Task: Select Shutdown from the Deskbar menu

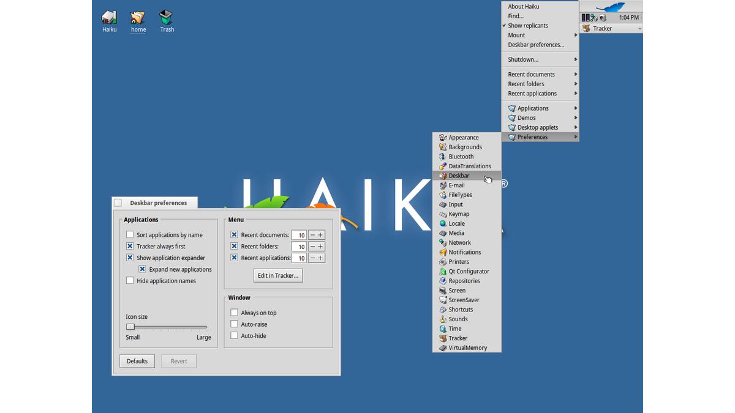Action: point(524,59)
